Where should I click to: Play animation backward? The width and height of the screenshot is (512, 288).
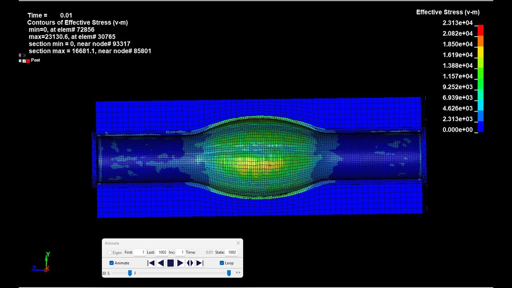tap(161, 263)
